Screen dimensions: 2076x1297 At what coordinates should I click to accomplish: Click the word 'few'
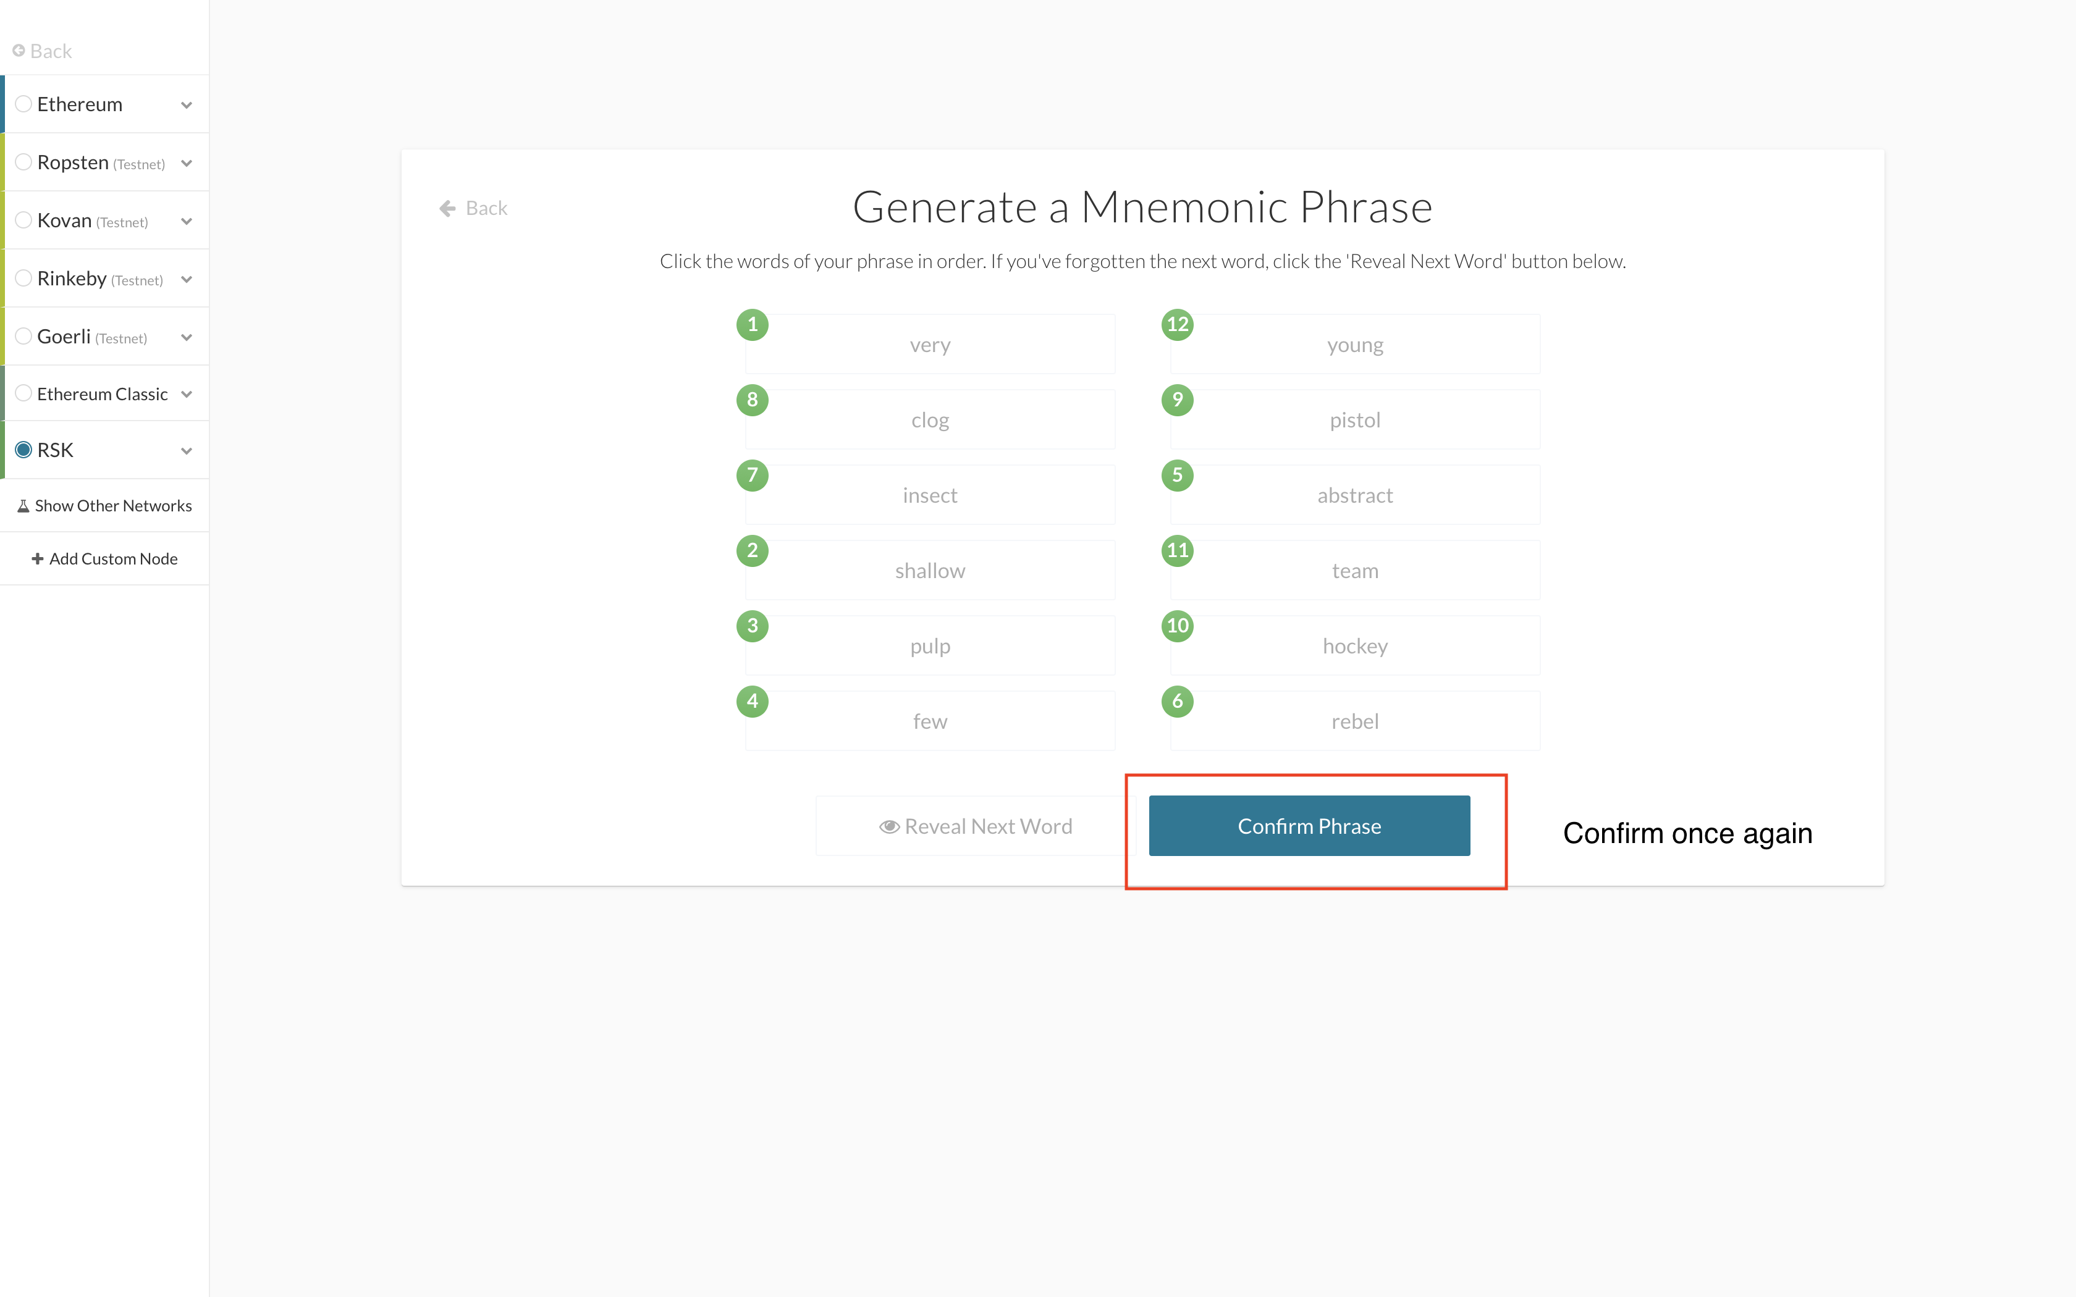[930, 721]
